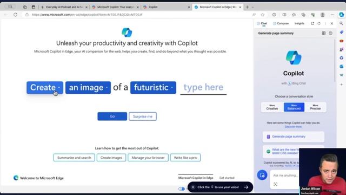Open Browser essentials heart icon
The image size is (346, 195).
click(x=312, y=15)
